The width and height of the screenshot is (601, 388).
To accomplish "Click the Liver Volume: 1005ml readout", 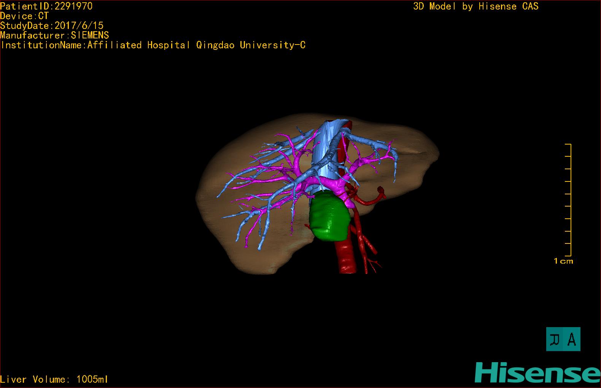I will coord(54,379).
